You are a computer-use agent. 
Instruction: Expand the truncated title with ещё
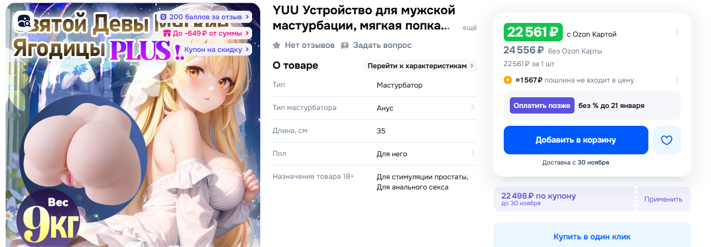(470, 28)
